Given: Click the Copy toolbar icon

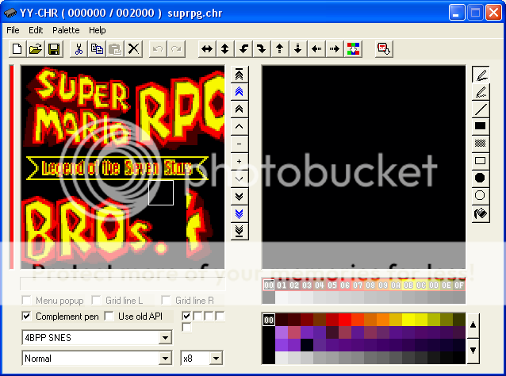Looking at the screenshot, I should (97, 49).
